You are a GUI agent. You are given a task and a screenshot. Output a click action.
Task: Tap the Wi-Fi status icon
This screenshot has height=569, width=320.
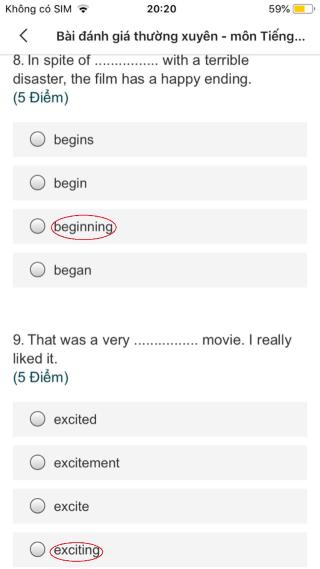(x=83, y=9)
